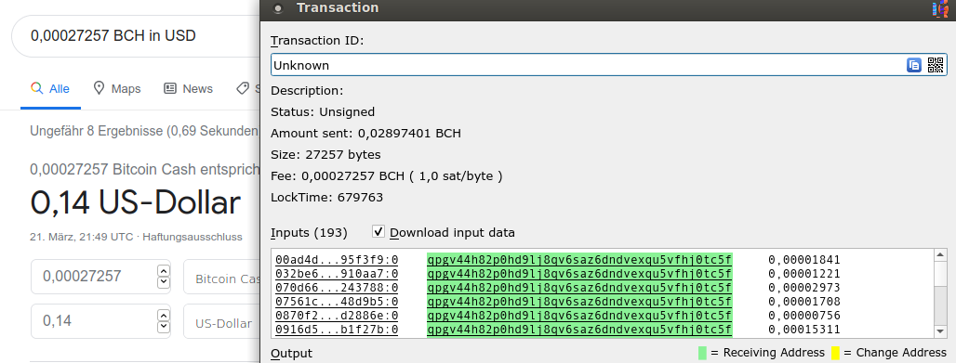
Task: Click the Google search box with BCH query
Action: coord(136,36)
